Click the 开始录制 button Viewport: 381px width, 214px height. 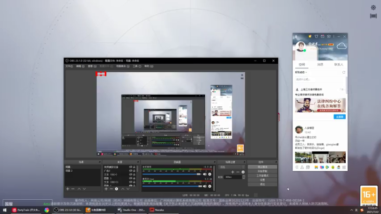[262, 171]
